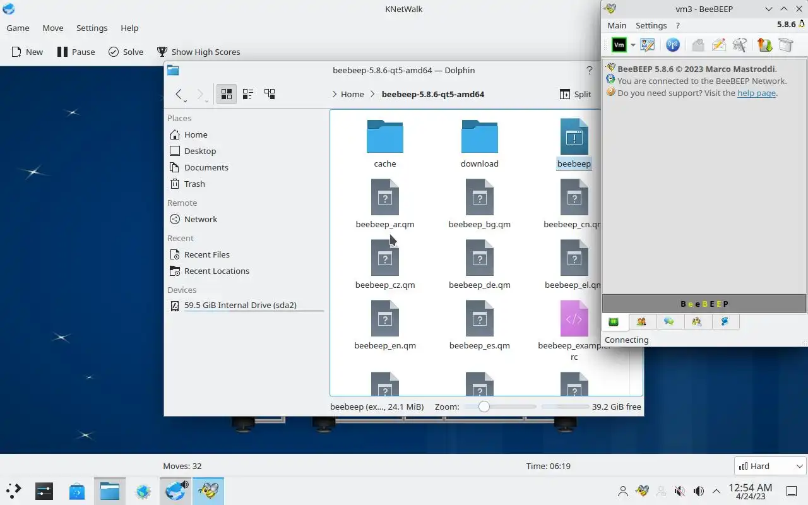Select the beebeep_es.qm file
Image resolution: width=808 pixels, height=505 pixels.
pos(480,325)
